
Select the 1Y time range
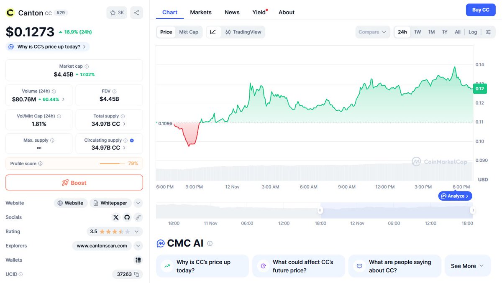445,32
